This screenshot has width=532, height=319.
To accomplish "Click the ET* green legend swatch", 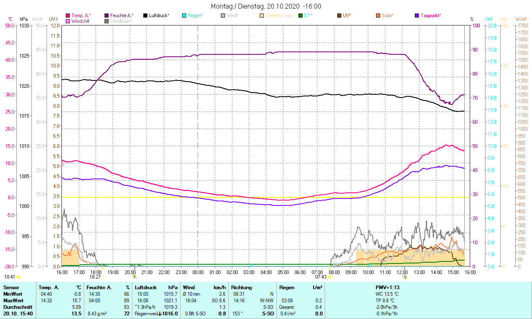I will click(301, 16).
